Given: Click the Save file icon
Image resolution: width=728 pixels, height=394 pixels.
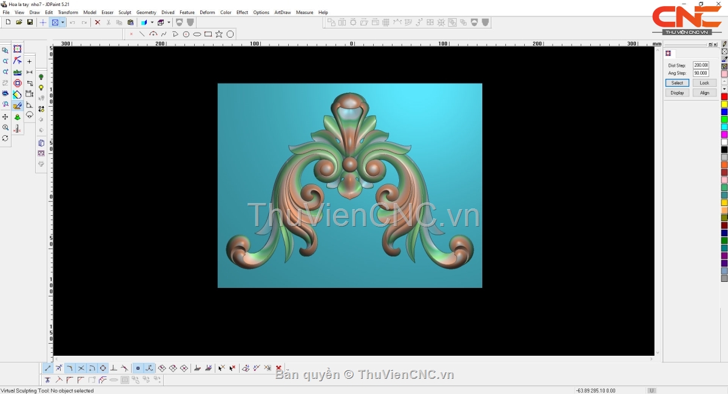Looking at the screenshot, I should coord(30,22).
